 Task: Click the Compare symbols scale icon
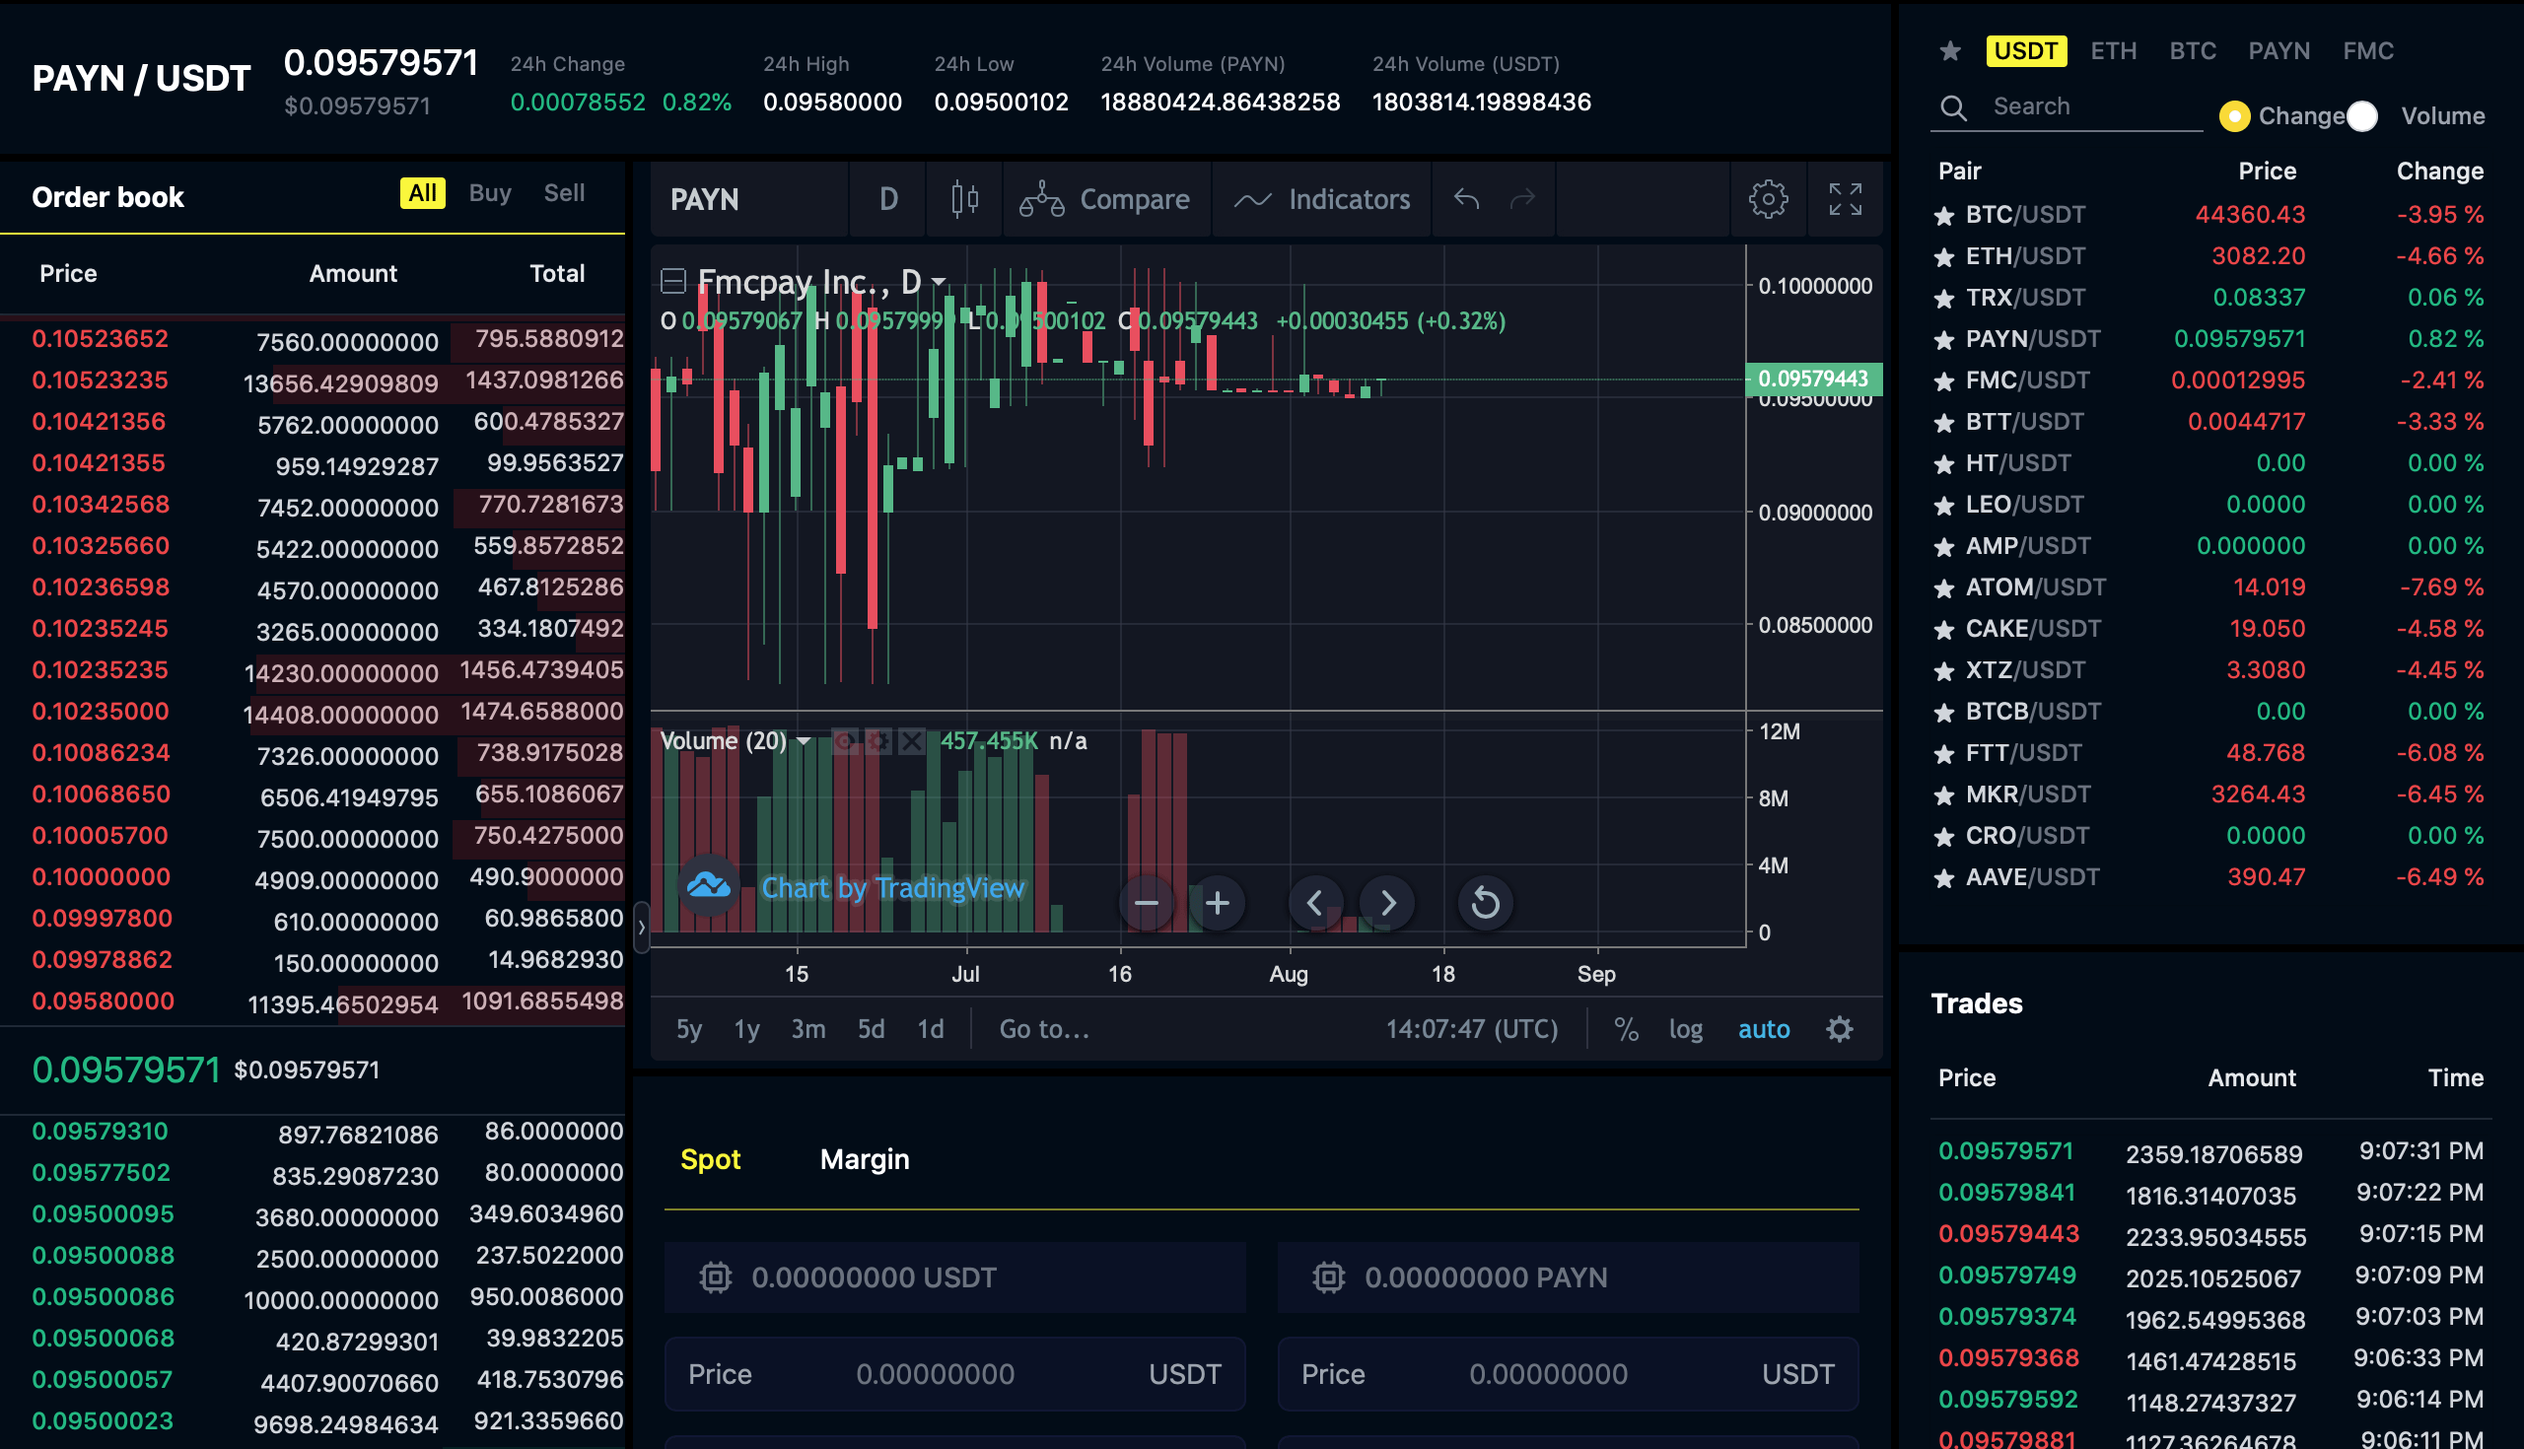coord(1042,199)
